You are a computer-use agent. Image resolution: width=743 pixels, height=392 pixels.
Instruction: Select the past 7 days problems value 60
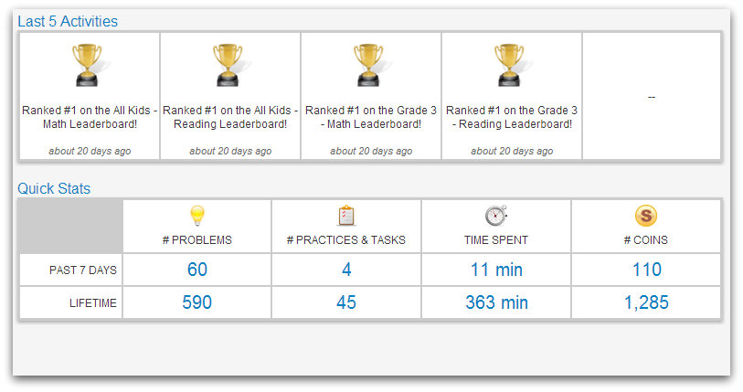(x=197, y=270)
